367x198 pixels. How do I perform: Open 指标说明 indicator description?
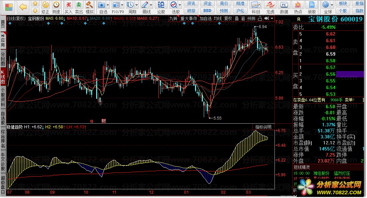pos(263,127)
